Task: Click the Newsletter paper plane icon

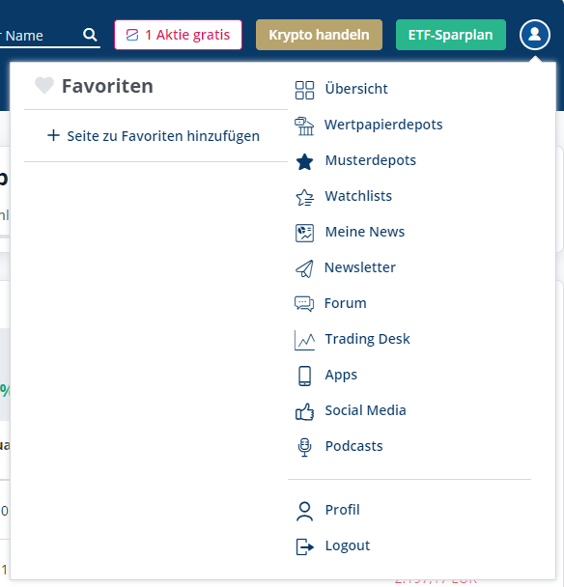Action: tap(304, 268)
